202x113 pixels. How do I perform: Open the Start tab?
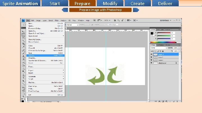click(x=55, y=3)
